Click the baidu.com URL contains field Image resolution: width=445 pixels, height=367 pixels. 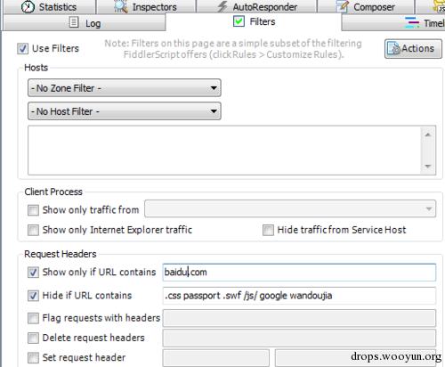pyautogui.click(x=299, y=273)
